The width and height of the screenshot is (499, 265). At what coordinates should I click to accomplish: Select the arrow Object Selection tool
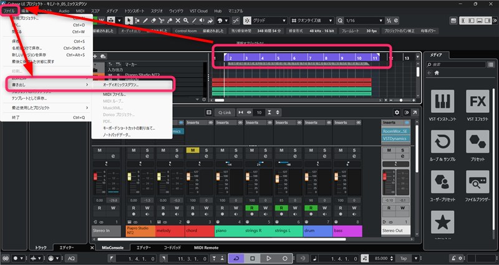pos(129,21)
